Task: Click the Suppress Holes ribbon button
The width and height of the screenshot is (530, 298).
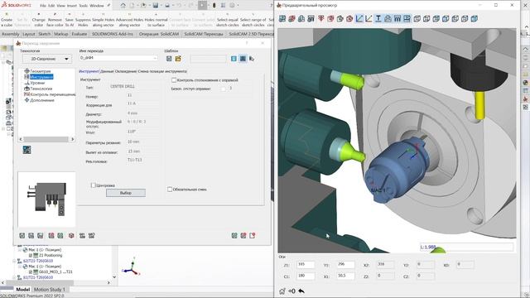Action: (83, 20)
